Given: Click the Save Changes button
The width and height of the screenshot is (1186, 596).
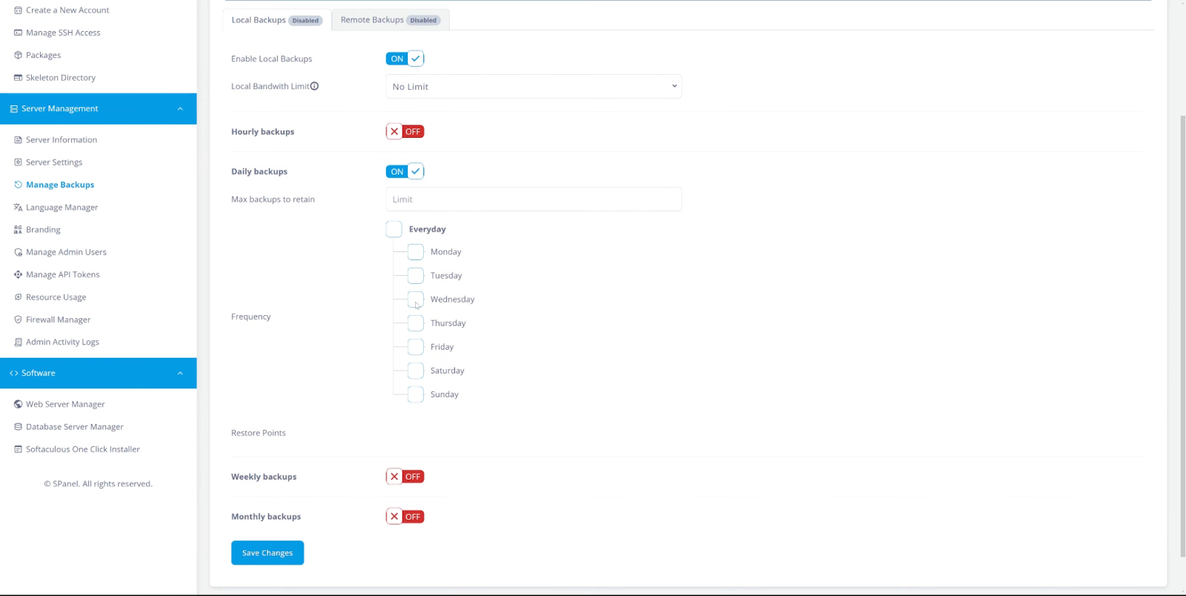Looking at the screenshot, I should 268,553.
